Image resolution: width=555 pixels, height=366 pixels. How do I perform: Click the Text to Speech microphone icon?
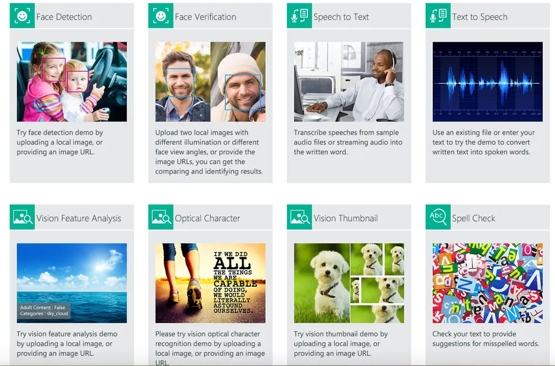(x=438, y=16)
